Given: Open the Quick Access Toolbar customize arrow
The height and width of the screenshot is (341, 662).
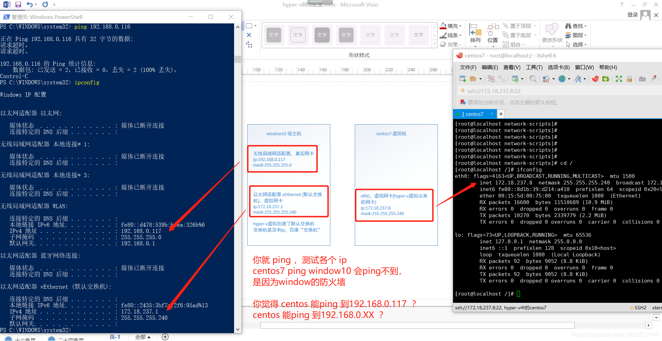Looking at the screenshot, I should pos(54,5).
